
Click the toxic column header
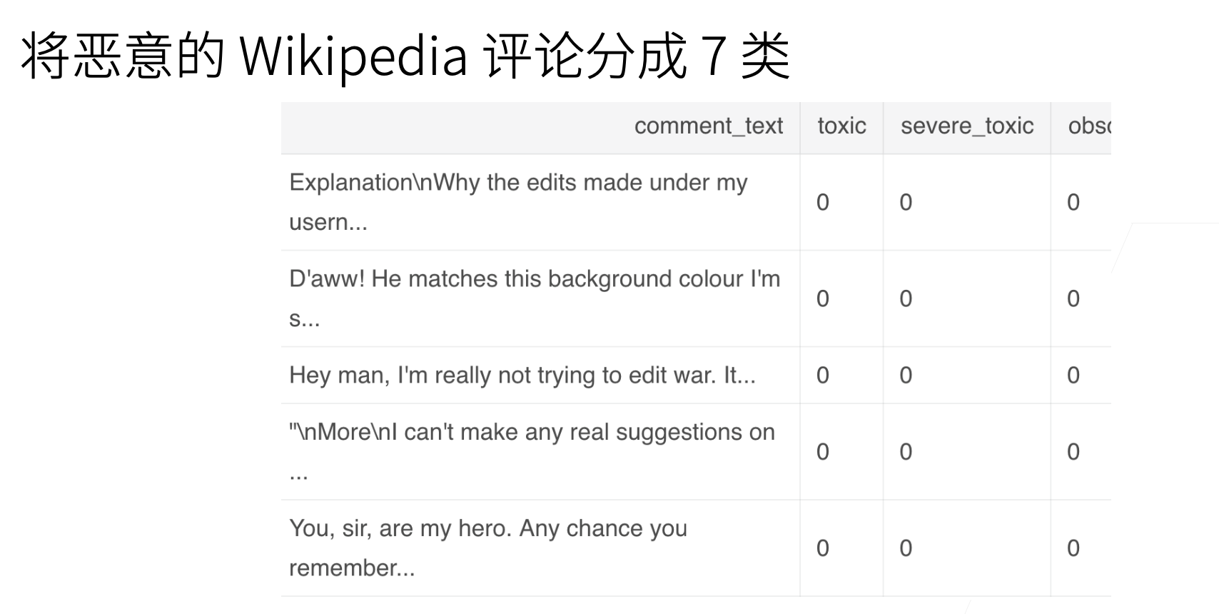click(841, 126)
